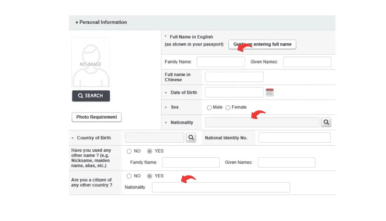Click the SEARCH photo button
The image size is (386, 221).
click(x=91, y=96)
